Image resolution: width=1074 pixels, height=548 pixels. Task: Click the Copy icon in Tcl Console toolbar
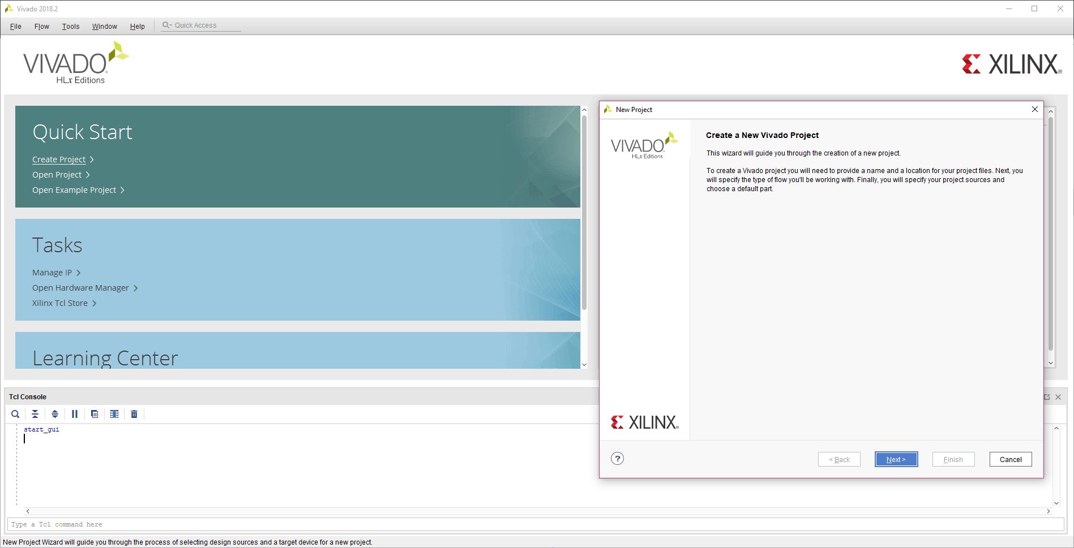pyautogui.click(x=95, y=414)
